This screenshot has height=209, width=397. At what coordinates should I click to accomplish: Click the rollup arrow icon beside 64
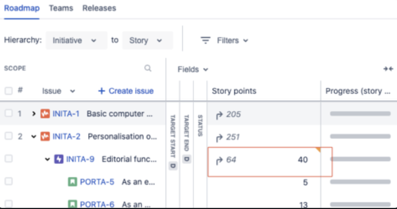[x=219, y=161]
